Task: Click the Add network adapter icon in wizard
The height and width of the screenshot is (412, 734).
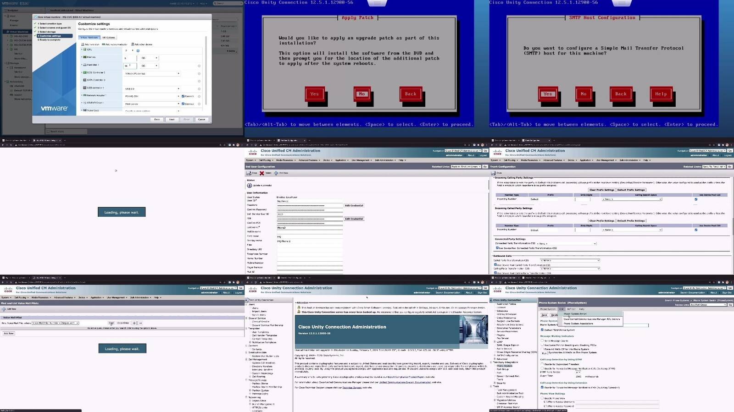Action: (103, 44)
